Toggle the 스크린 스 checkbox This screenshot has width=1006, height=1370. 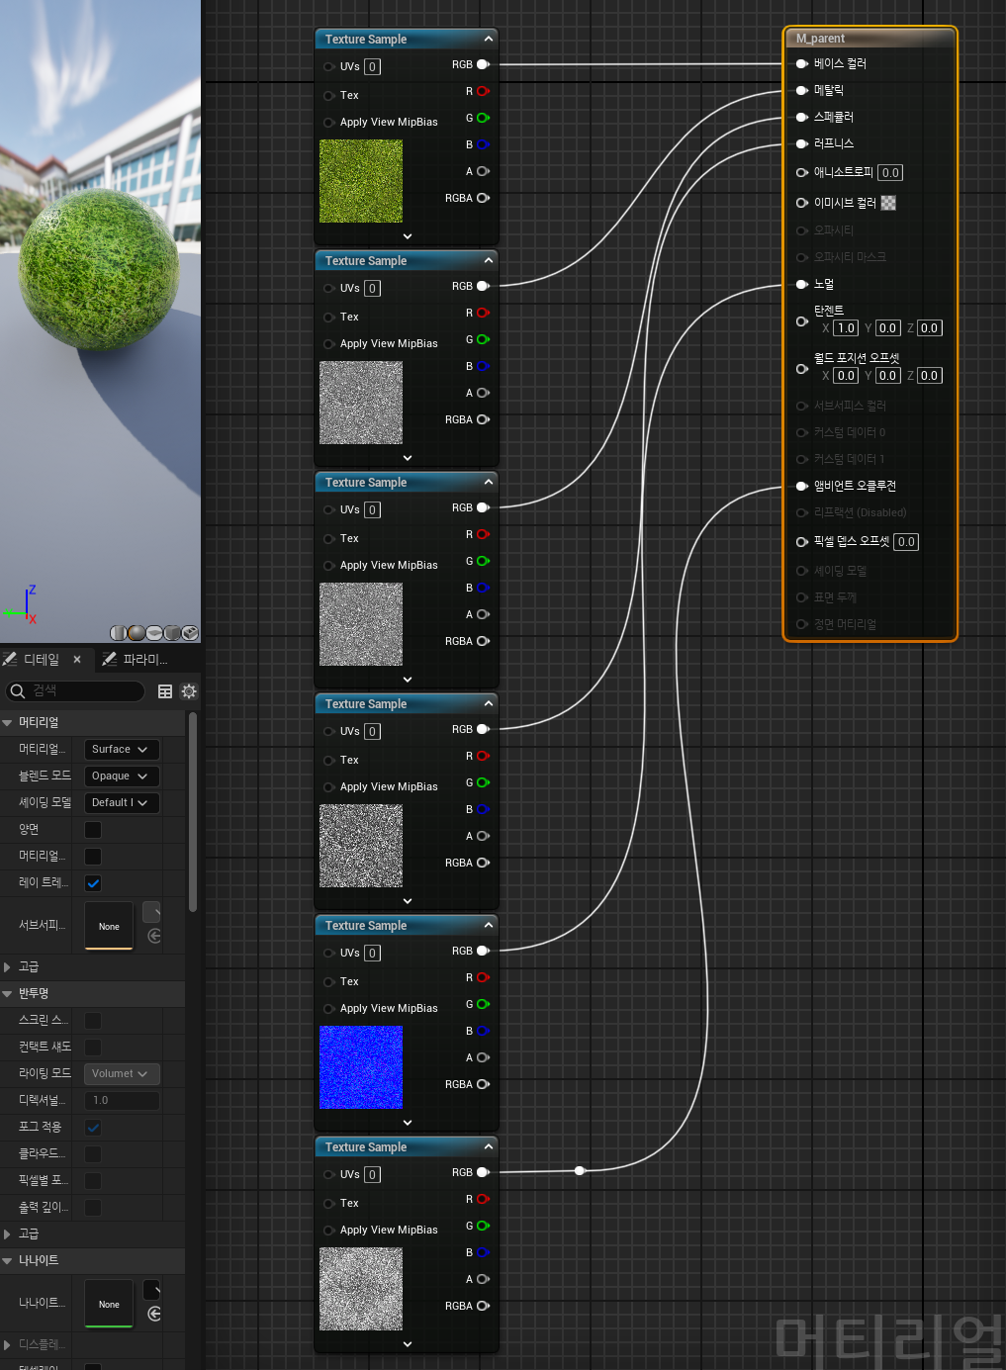tap(93, 1020)
